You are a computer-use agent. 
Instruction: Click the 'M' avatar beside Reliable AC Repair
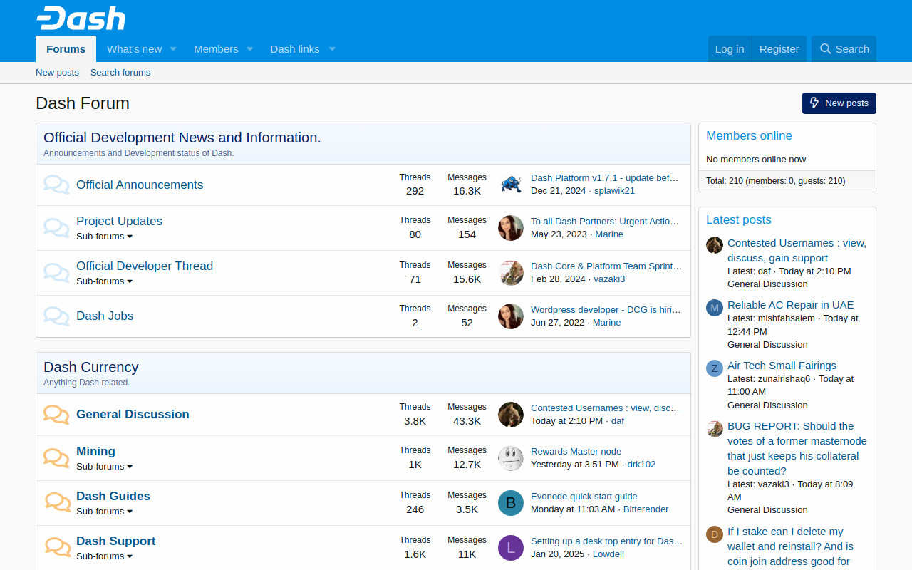tap(715, 308)
